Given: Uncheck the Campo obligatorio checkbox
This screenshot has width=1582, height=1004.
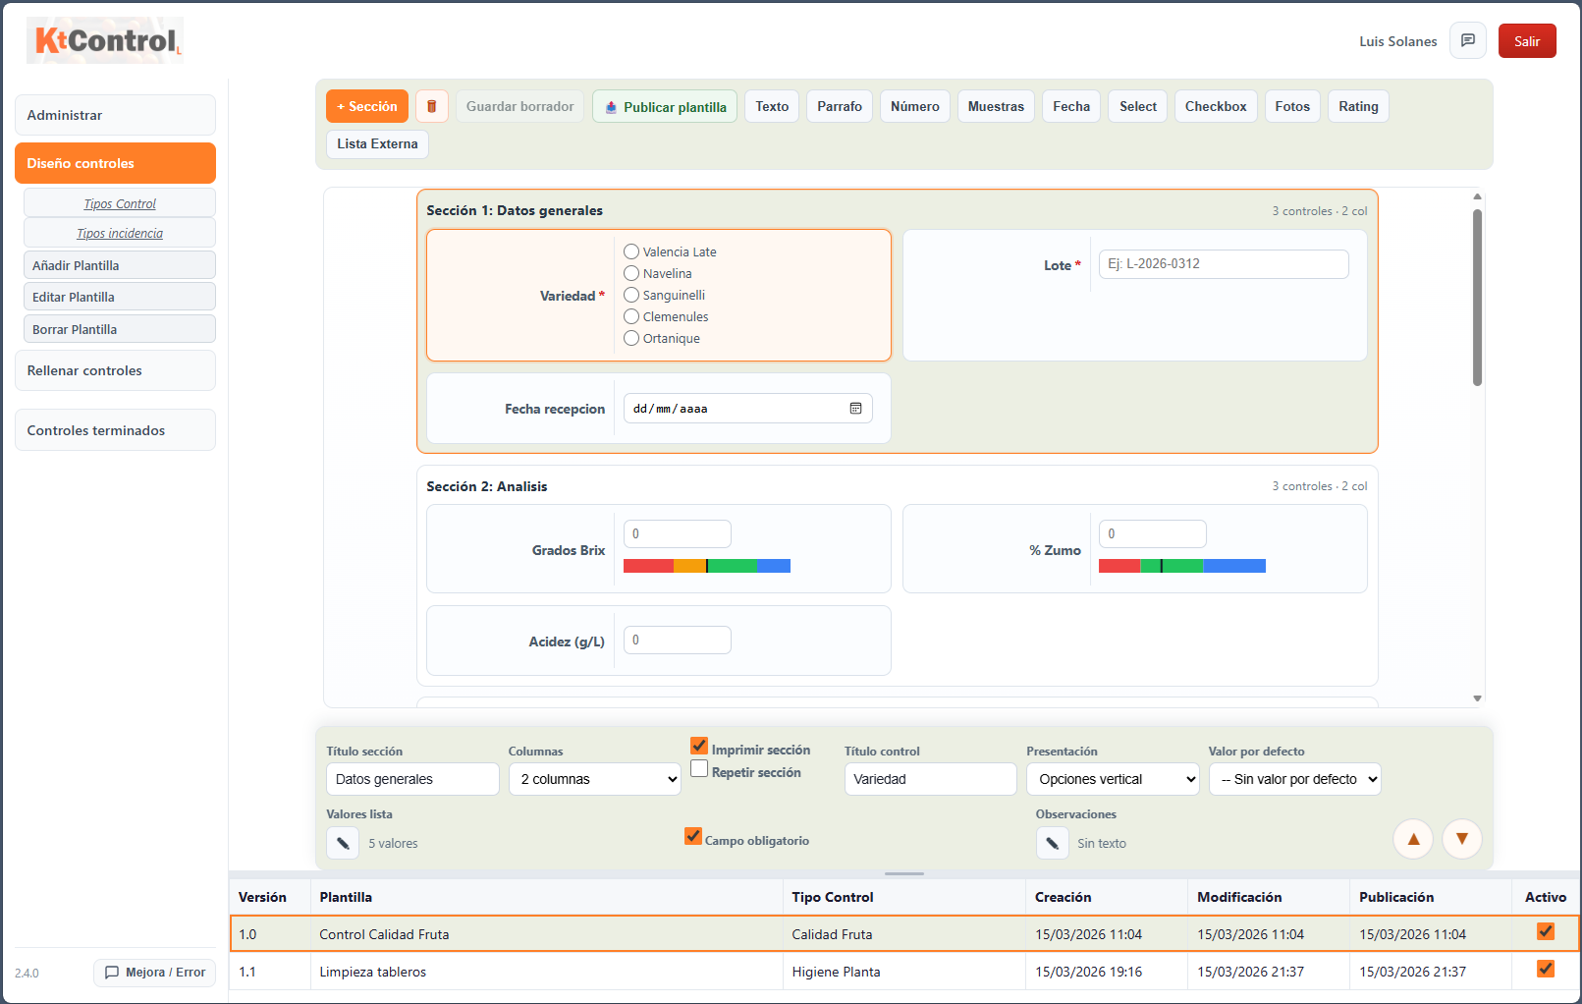Looking at the screenshot, I should pos(693,836).
